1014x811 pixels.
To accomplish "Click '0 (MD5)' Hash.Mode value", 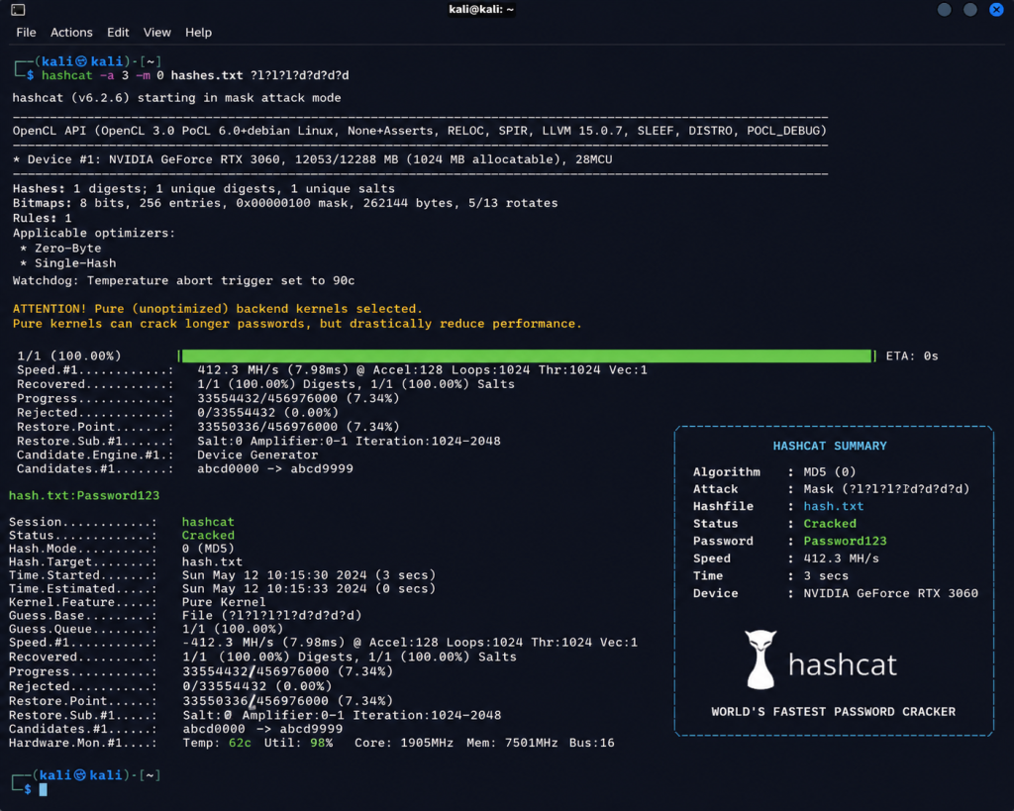I will (x=208, y=549).
